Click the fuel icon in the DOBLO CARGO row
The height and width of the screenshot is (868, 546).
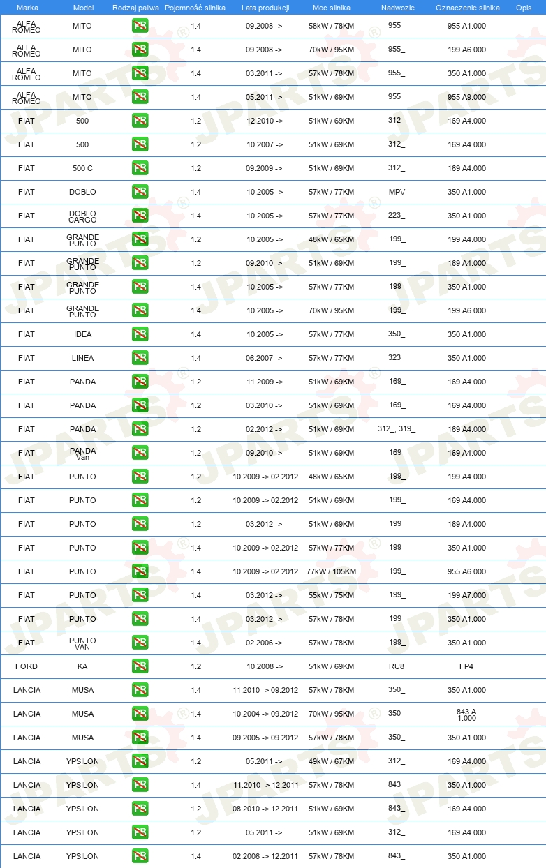click(x=140, y=216)
